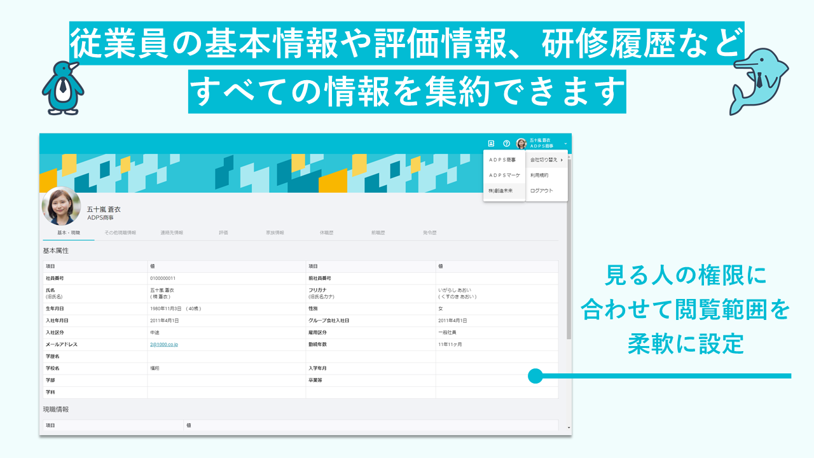Expand the user account dropdown arrow
Viewport: 814px width, 458px height.
coord(565,144)
